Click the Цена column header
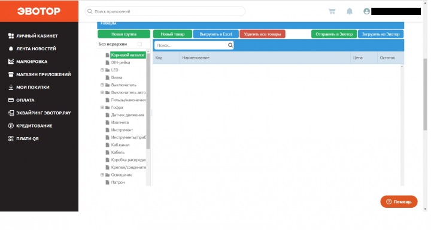 point(364,57)
